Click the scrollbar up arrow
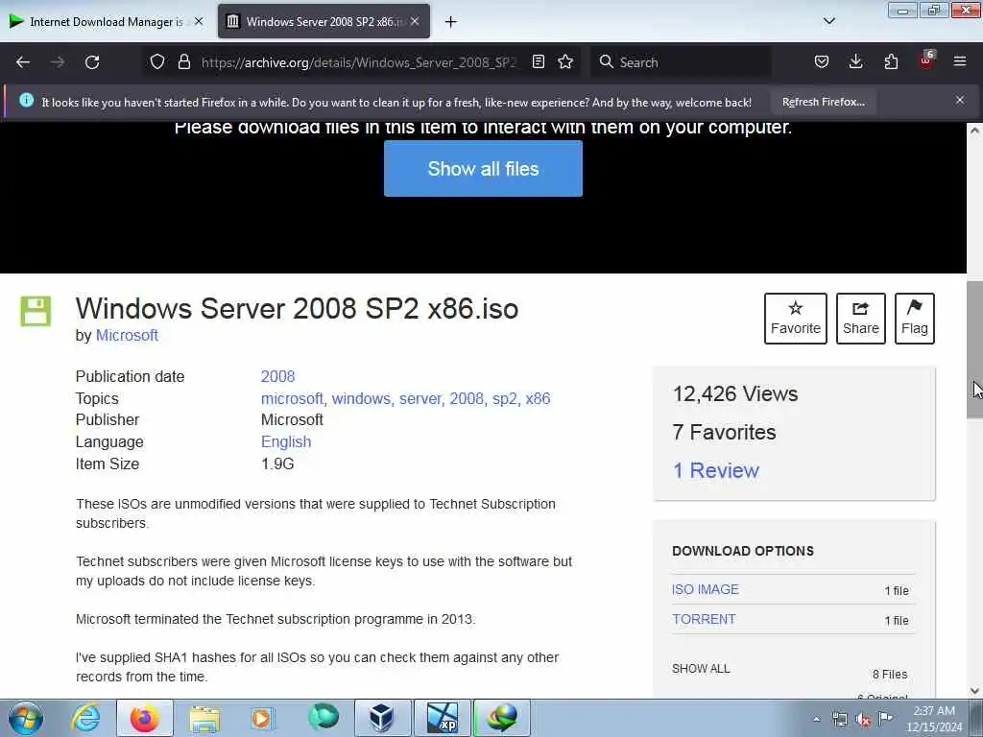This screenshot has width=983, height=737. coord(974,131)
